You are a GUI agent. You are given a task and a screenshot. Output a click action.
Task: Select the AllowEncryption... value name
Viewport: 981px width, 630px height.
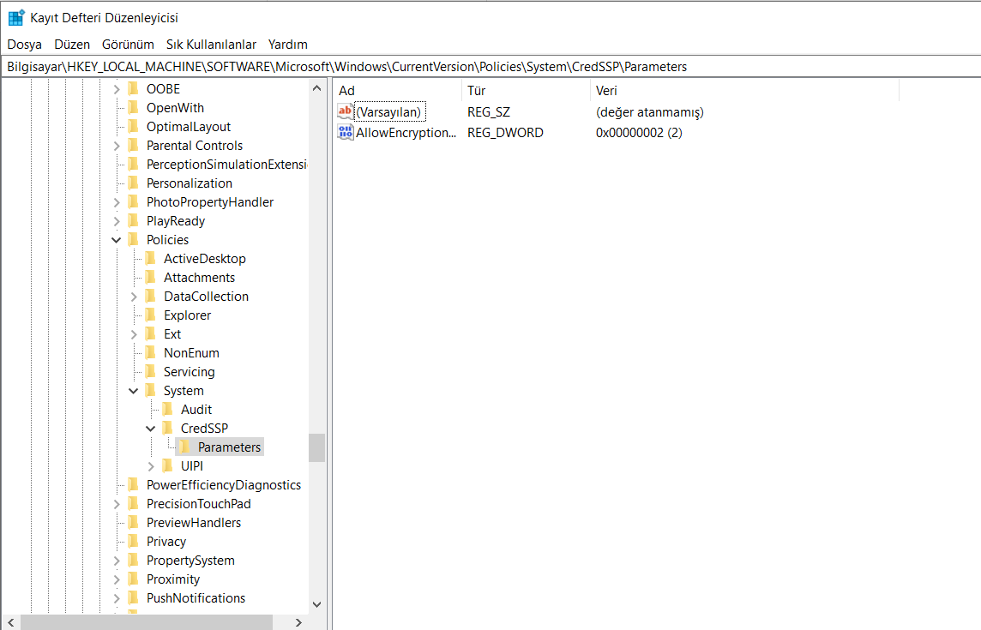(x=406, y=133)
